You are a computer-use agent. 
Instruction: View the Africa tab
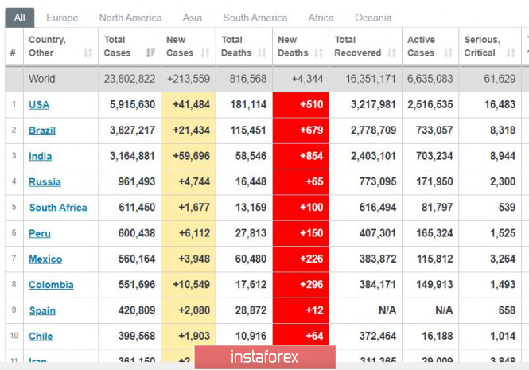[321, 18]
